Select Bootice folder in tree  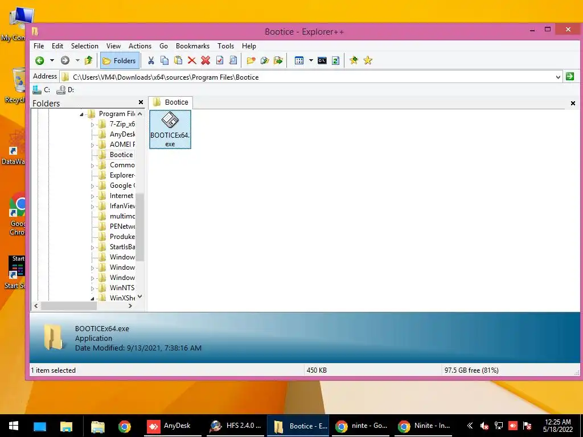pos(121,155)
